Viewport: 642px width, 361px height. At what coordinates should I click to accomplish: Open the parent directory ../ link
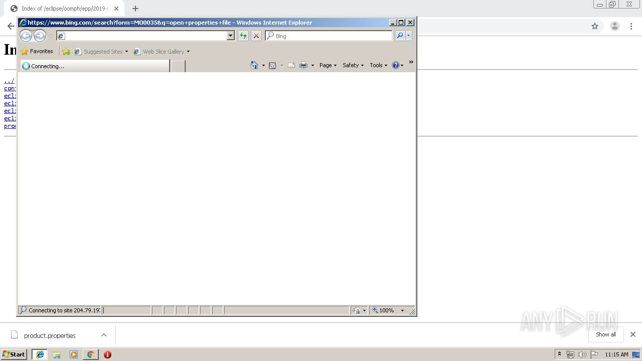point(9,81)
